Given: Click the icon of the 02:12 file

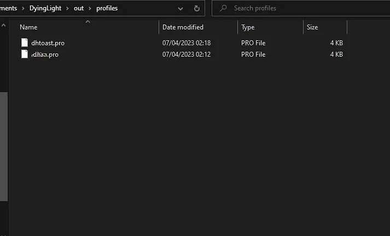Looking at the screenshot, I should point(24,55).
